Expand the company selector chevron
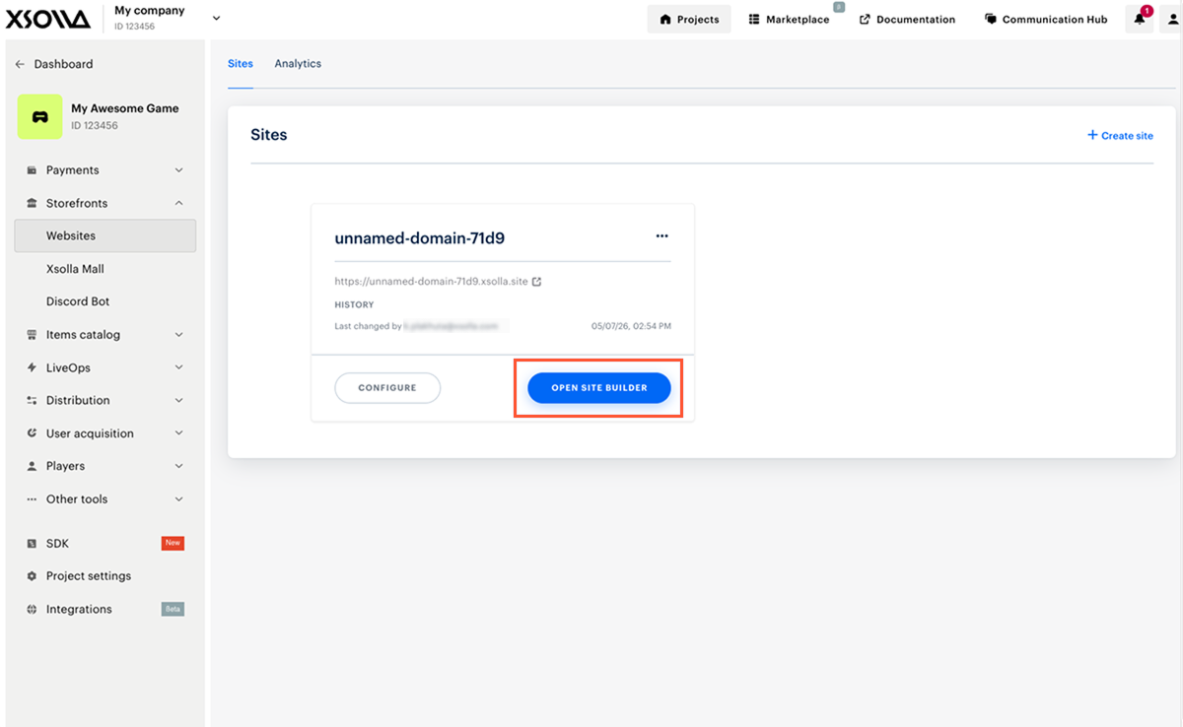1183x727 pixels. pos(217,18)
